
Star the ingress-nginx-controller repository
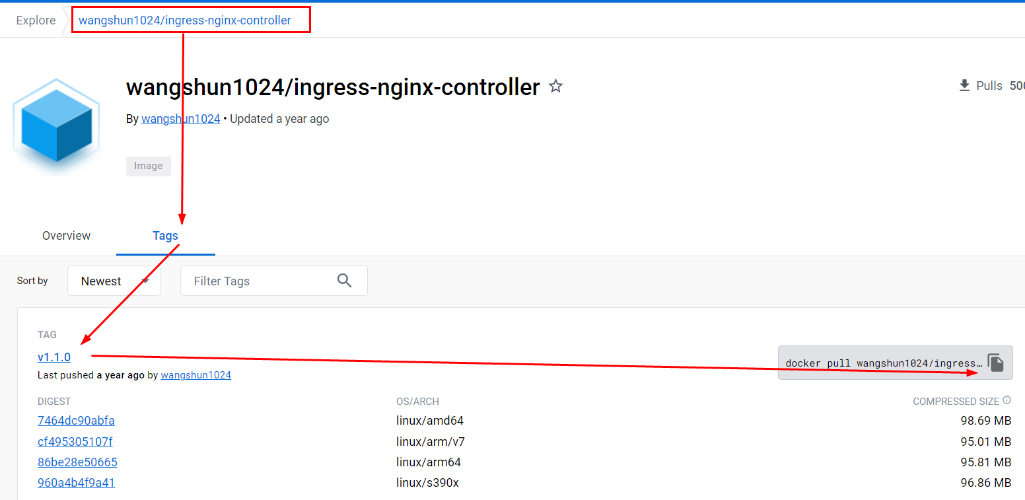tap(555, 86)
